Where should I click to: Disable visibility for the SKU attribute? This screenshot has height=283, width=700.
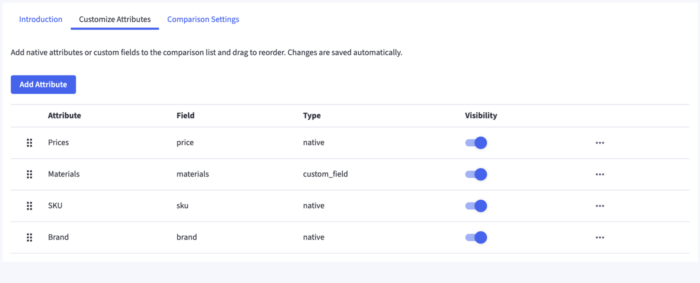coord(476,206)
